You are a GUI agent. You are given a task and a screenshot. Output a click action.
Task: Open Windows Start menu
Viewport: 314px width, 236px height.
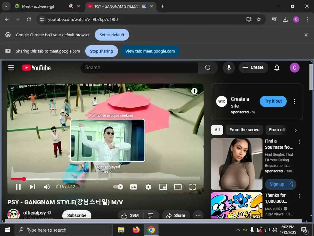click(7, 230)
